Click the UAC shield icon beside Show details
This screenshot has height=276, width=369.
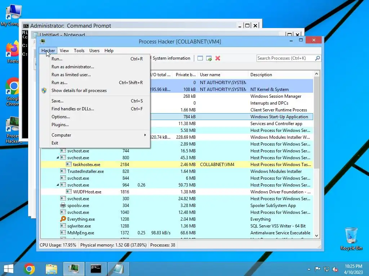click(44, 91)
